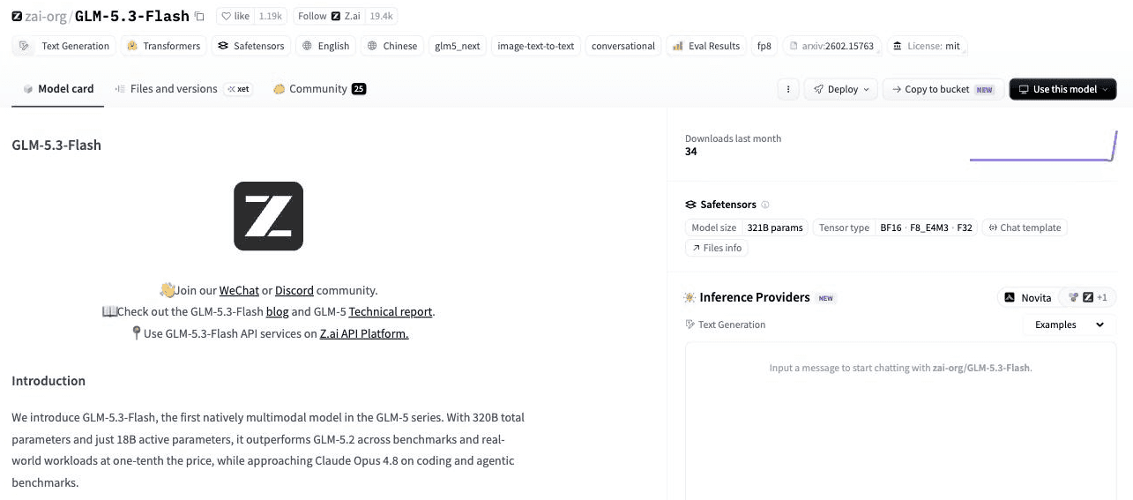
Task: Open the 19.4k followers count
Action: point(381,16)
